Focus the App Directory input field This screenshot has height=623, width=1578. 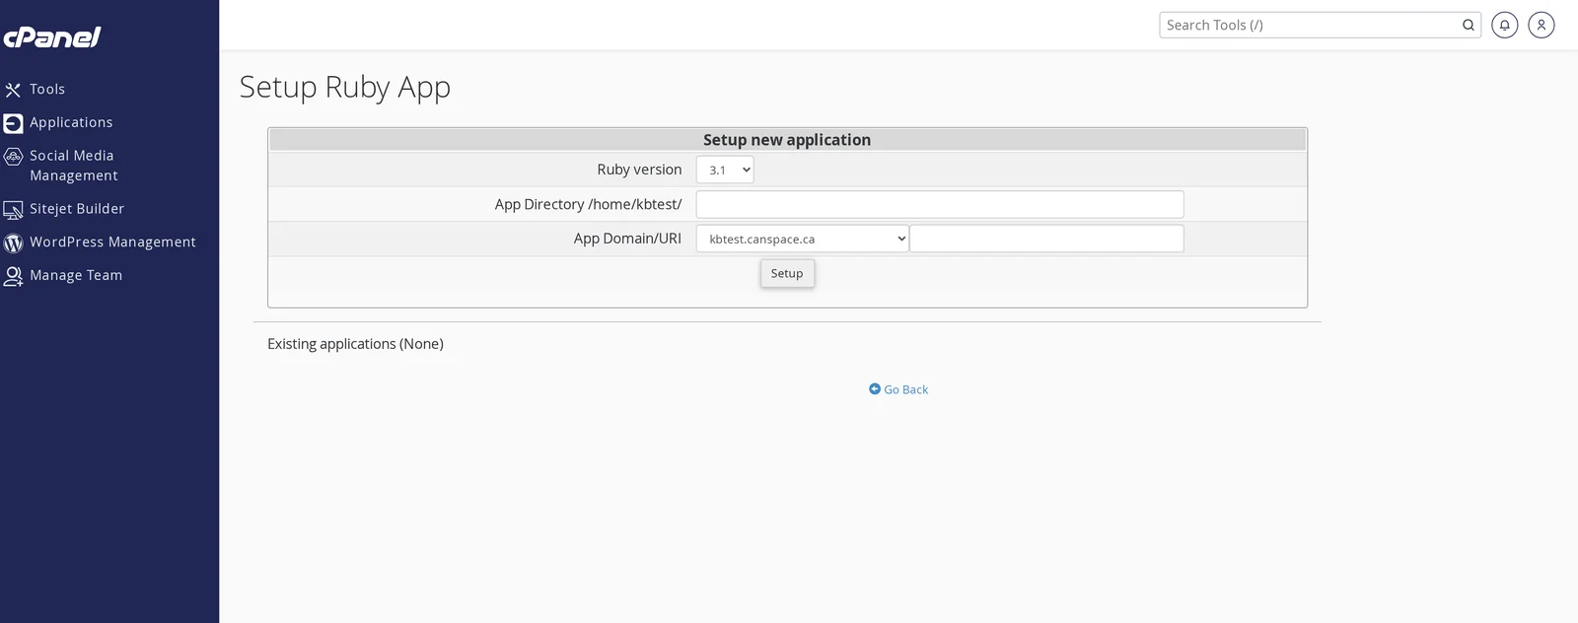point(940,204)
